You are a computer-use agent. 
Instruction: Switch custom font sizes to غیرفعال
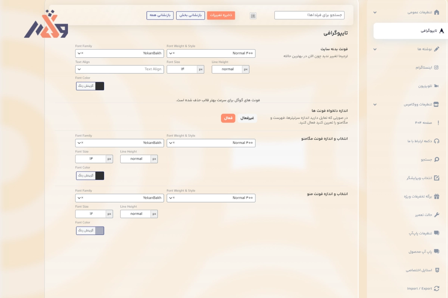(x=247, y=118)
